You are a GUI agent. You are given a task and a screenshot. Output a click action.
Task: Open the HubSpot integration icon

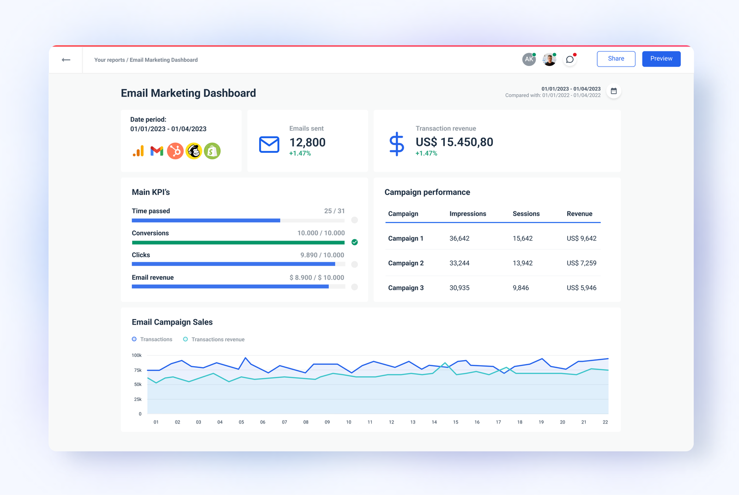(x=175, y=151)
